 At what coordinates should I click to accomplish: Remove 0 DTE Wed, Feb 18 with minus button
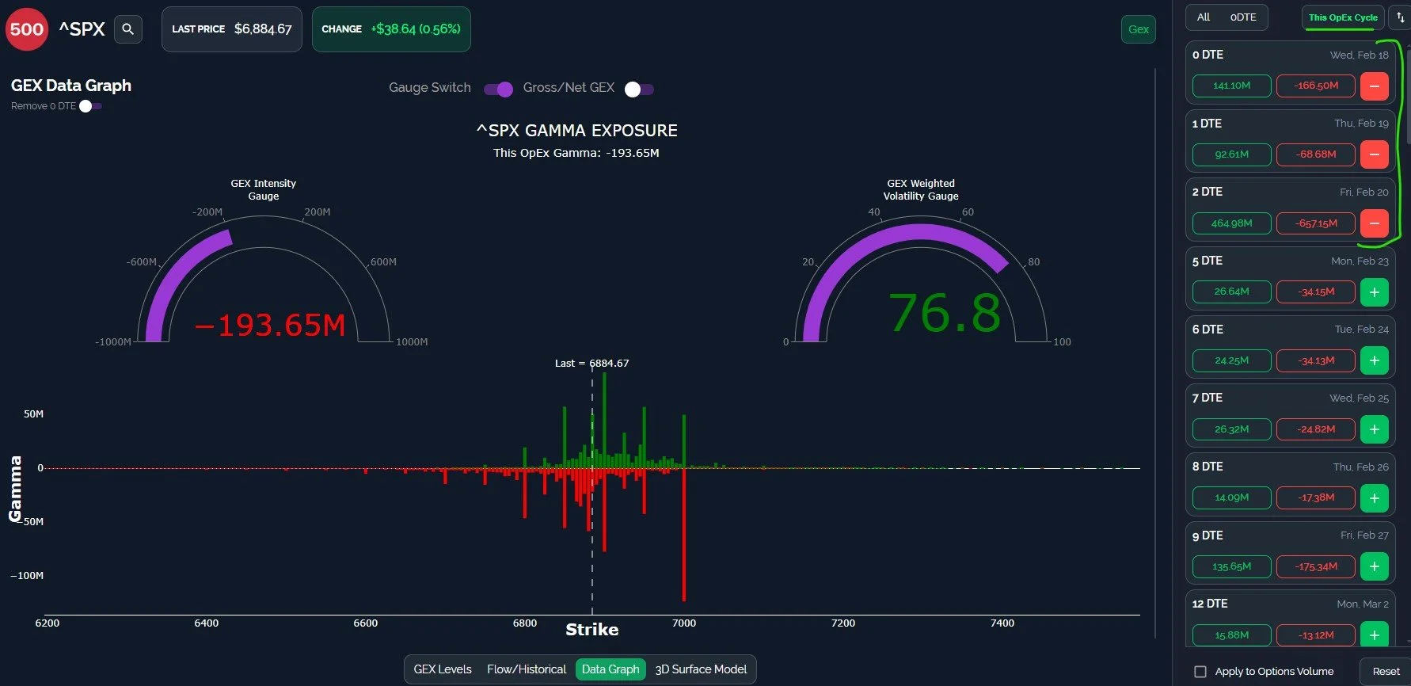tap(1375, 86)
